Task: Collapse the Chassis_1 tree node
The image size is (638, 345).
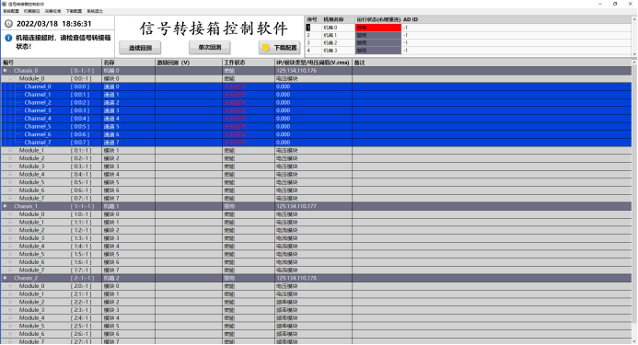Action: 6,206
